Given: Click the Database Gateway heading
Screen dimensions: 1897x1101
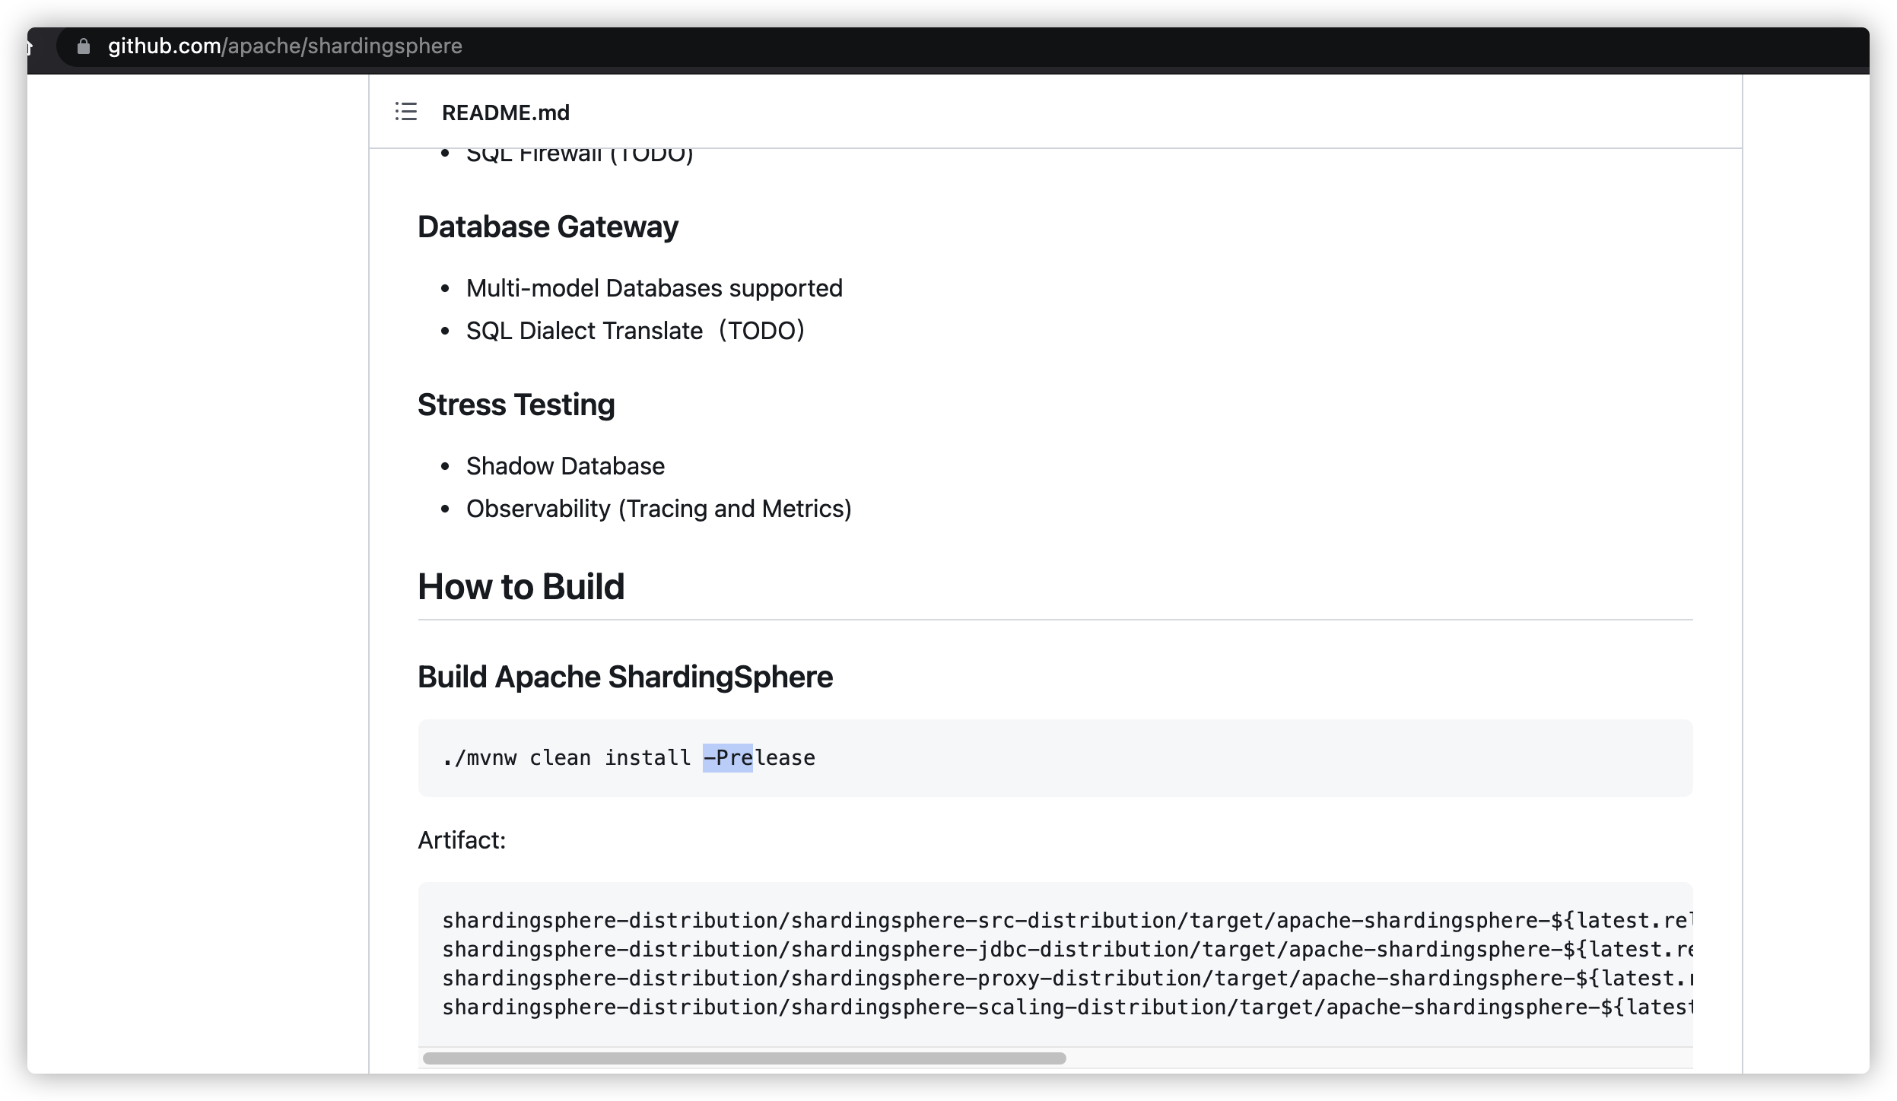Looking at the screenshot, I should point(548,227).
